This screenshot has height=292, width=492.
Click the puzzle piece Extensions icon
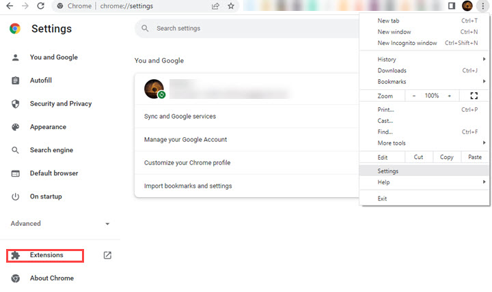(15, 255)
